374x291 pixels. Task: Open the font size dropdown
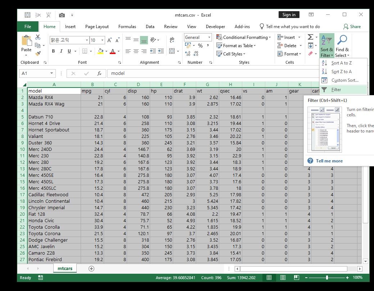click(102, 40)
